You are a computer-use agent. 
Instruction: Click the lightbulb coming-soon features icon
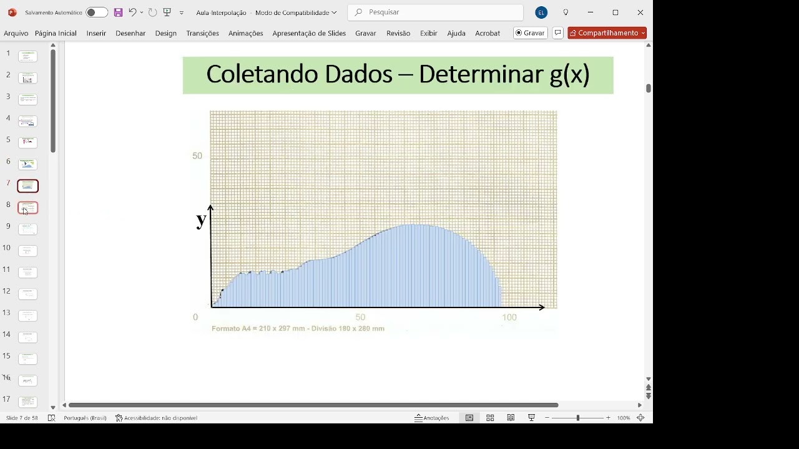(x=566, y=12)
